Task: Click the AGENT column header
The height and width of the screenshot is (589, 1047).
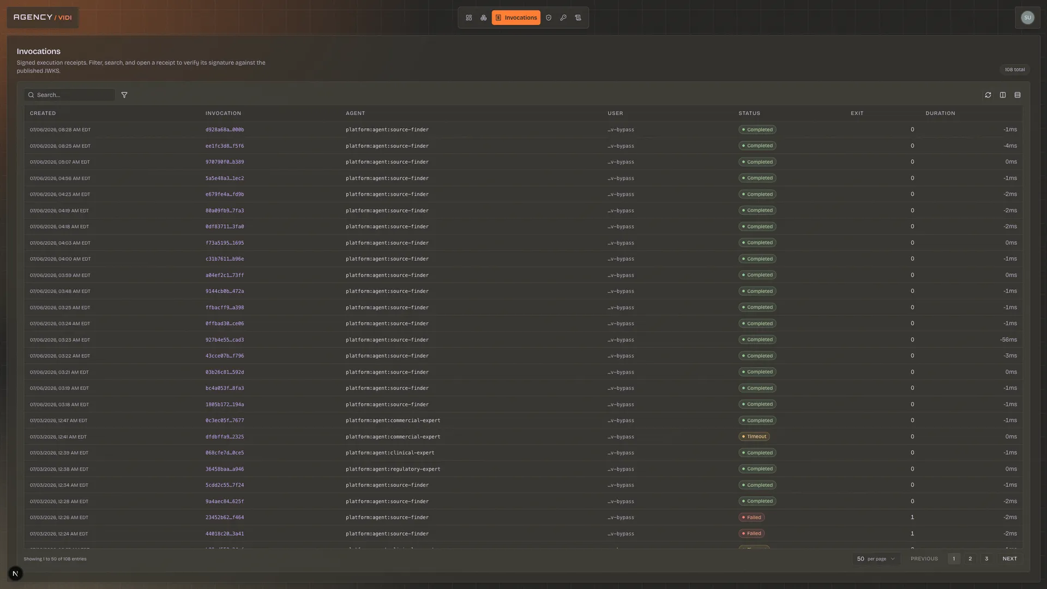Action: (x=355, y=113)
